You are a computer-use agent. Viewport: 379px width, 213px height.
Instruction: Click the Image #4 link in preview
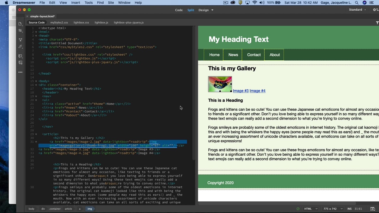pos(257,91)
